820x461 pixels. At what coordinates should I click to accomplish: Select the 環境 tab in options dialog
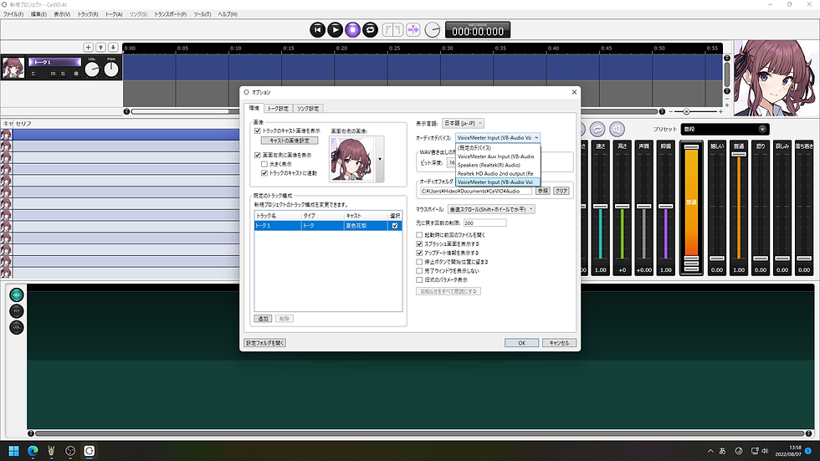click(x=254, y=108)
